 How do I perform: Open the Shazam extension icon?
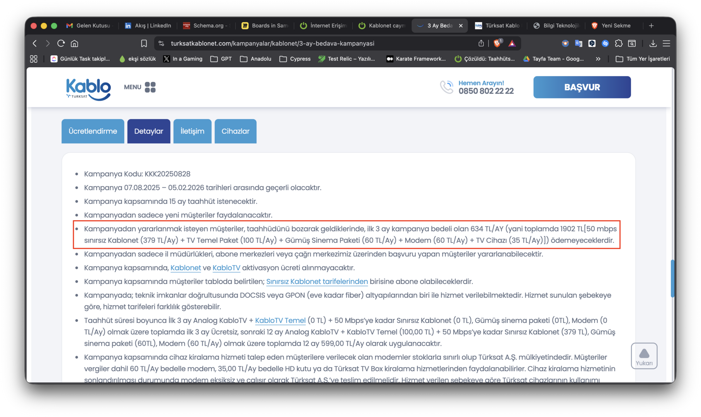605,43
